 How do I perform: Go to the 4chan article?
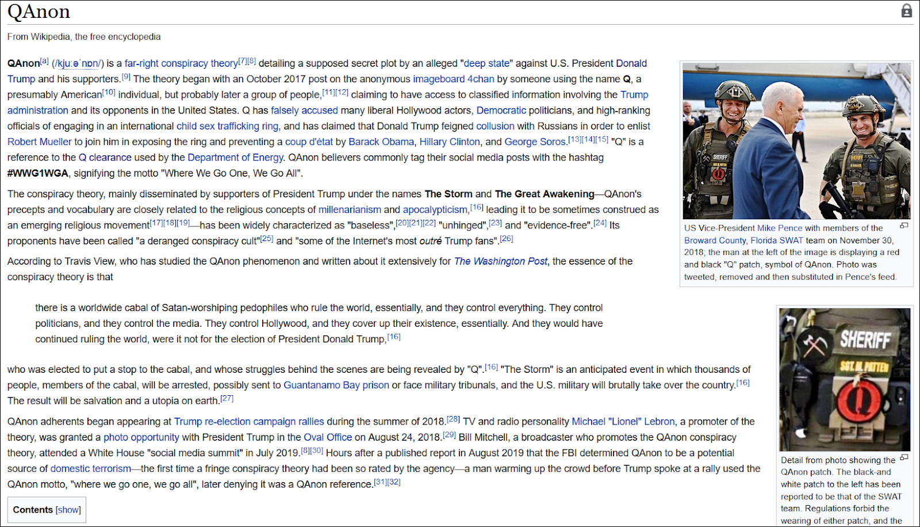pyautogui.click(x=481, y=79)
